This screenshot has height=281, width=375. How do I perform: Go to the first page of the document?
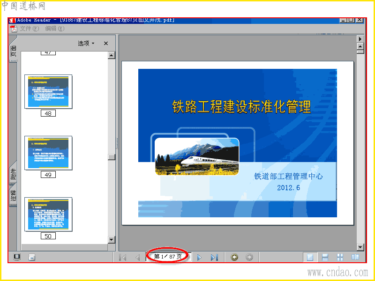pyautogui.click(x=123, y=257)
